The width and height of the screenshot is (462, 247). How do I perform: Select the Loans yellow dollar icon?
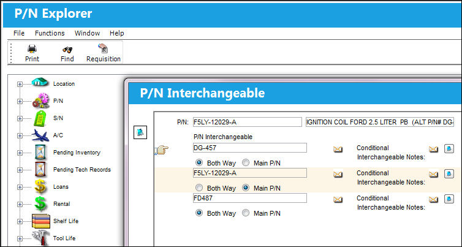point(40,186)
